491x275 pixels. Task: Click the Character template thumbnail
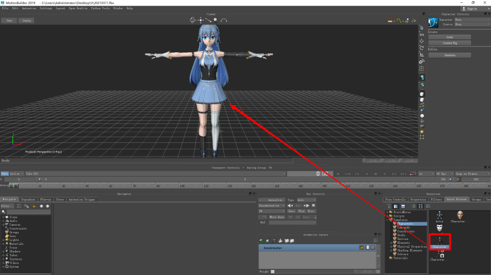pos(439,241)
